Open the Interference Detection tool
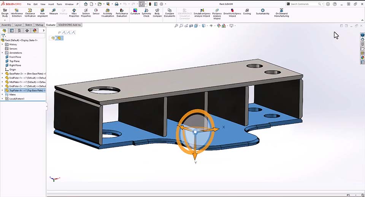Screen dimensions: 365x197 (x=17, y=13)
